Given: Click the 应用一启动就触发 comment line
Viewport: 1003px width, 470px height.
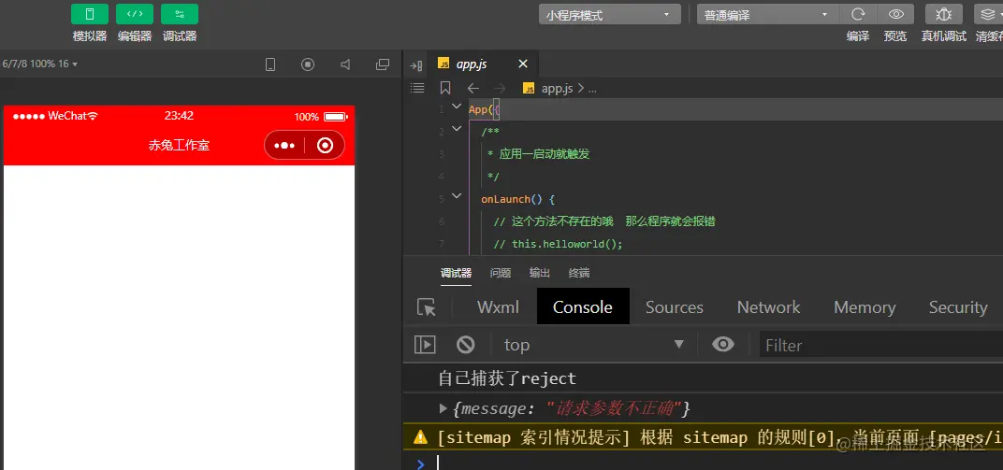Looking at the screenshot, I should coord(538,154).
